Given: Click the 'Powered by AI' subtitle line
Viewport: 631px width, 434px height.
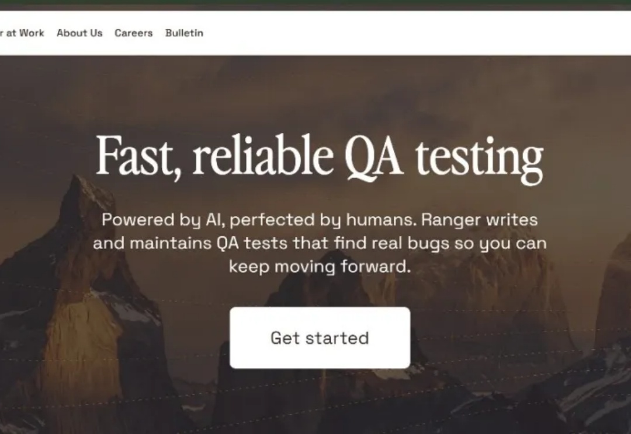Looking at the screenshot, I should click(319, 220).
